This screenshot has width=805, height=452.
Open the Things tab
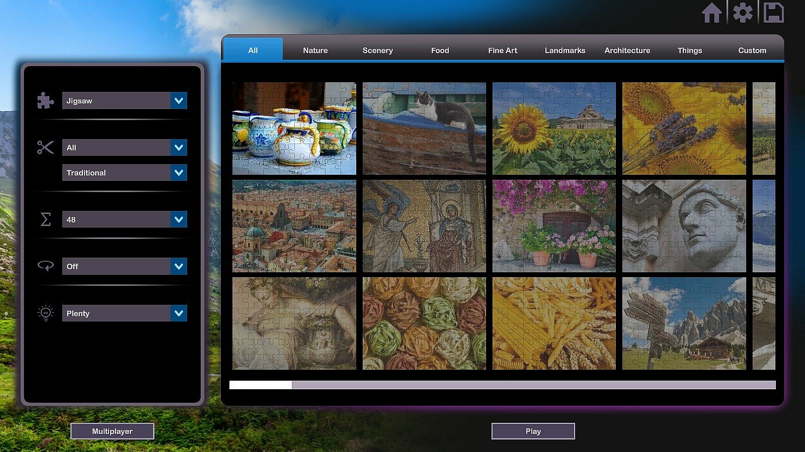[x=690, y=50]
